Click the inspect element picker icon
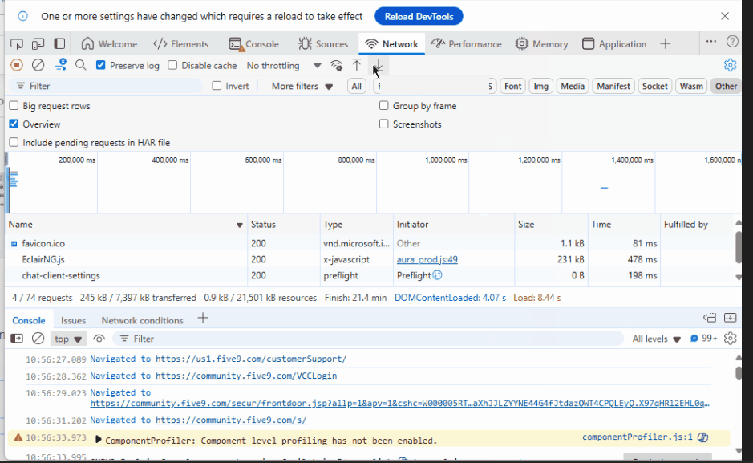This screenshot has height=463, width=753. pyautogui.click(x=17, y=44)
